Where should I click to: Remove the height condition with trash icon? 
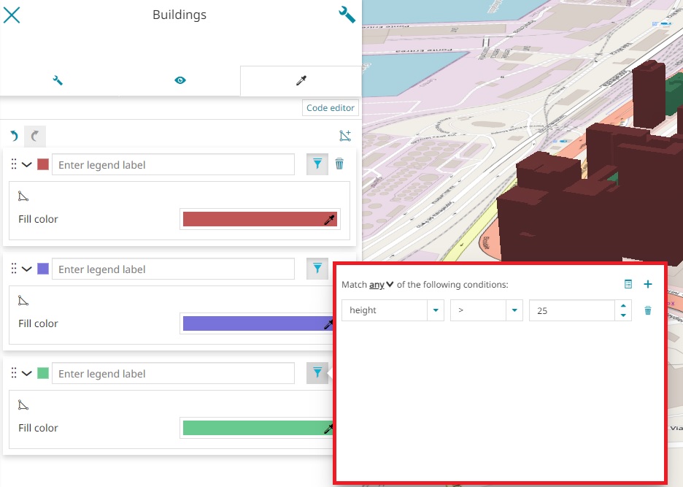tap(647, 310)
